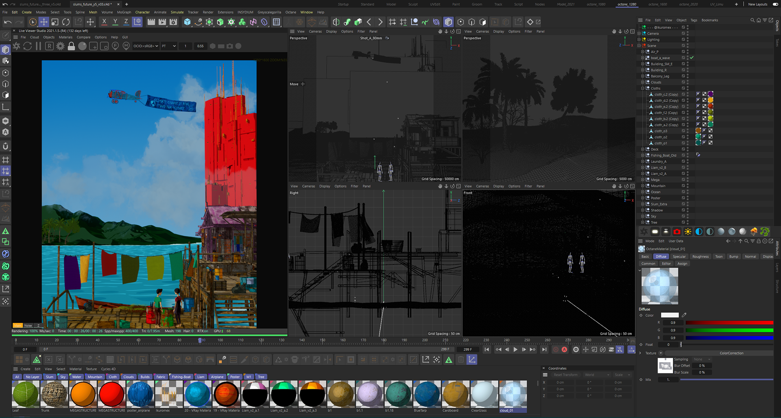Switch to the octane_1600 layout tab

pos(658,4)
